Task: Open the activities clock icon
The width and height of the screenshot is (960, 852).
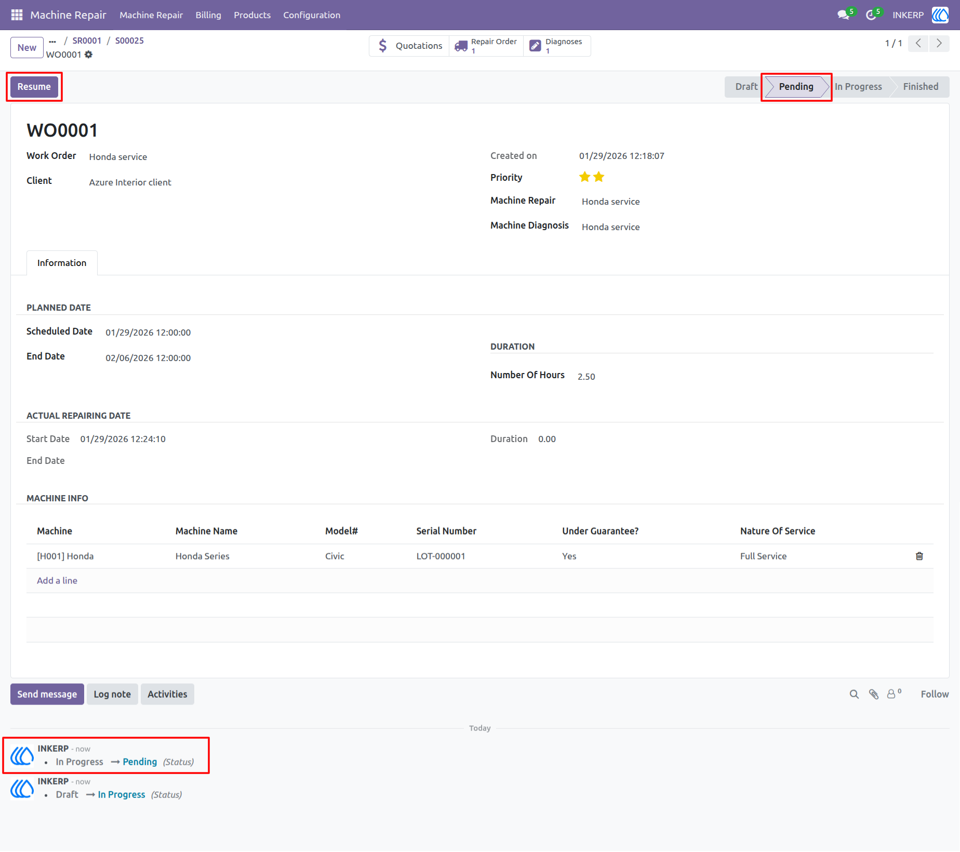Action: click(871, 15)
